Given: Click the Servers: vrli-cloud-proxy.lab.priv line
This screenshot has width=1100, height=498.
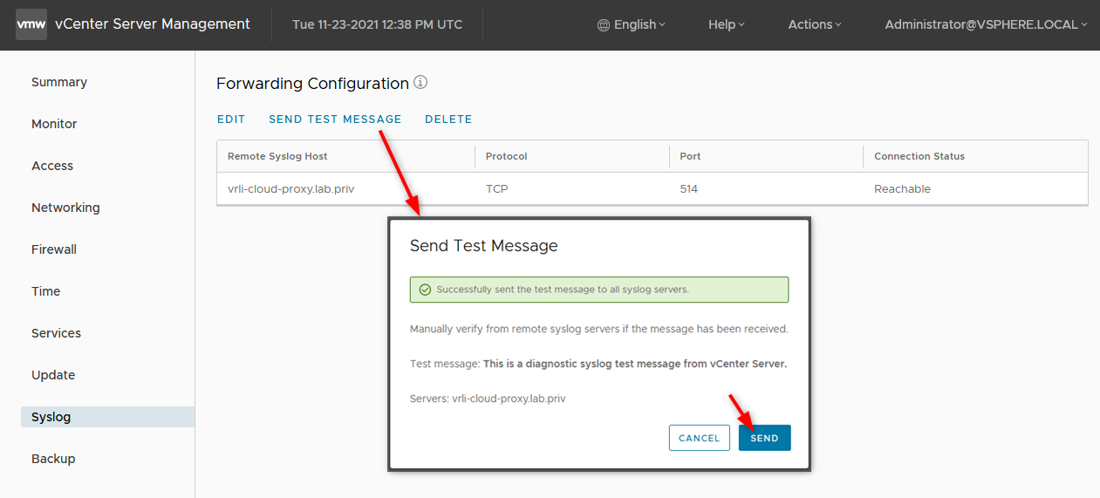Looking at the screenshot, I should (488, 399).
